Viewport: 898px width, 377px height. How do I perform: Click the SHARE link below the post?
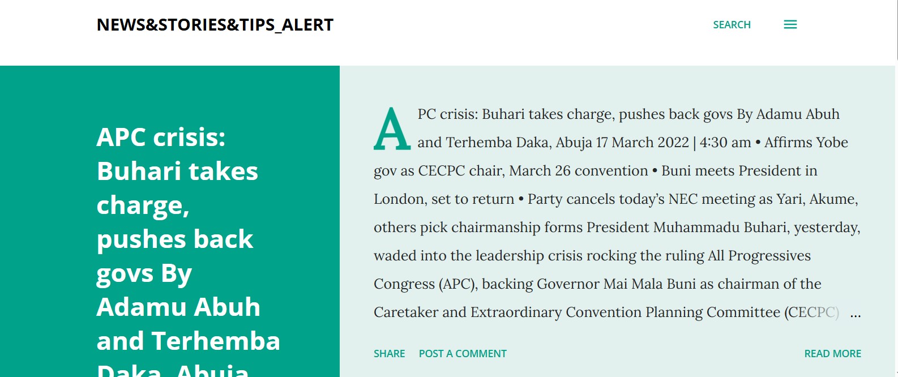click(389, 354)
